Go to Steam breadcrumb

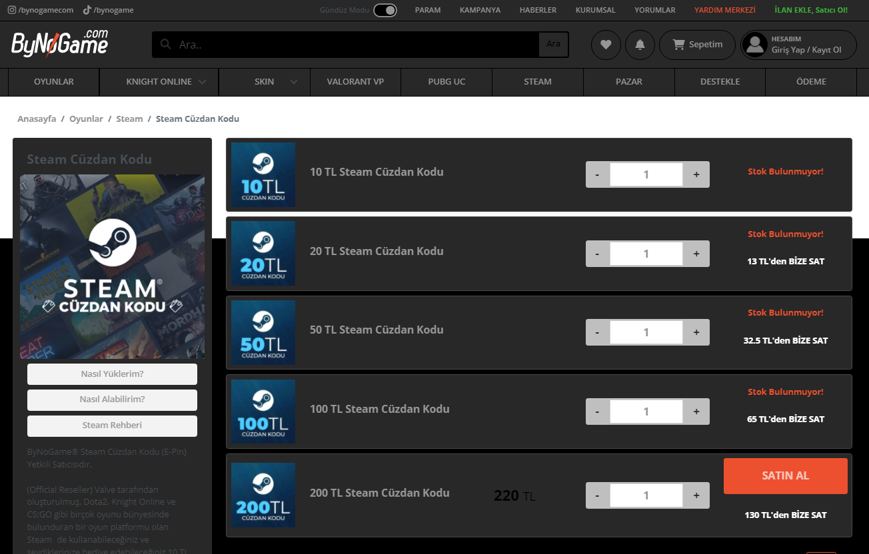129,119
